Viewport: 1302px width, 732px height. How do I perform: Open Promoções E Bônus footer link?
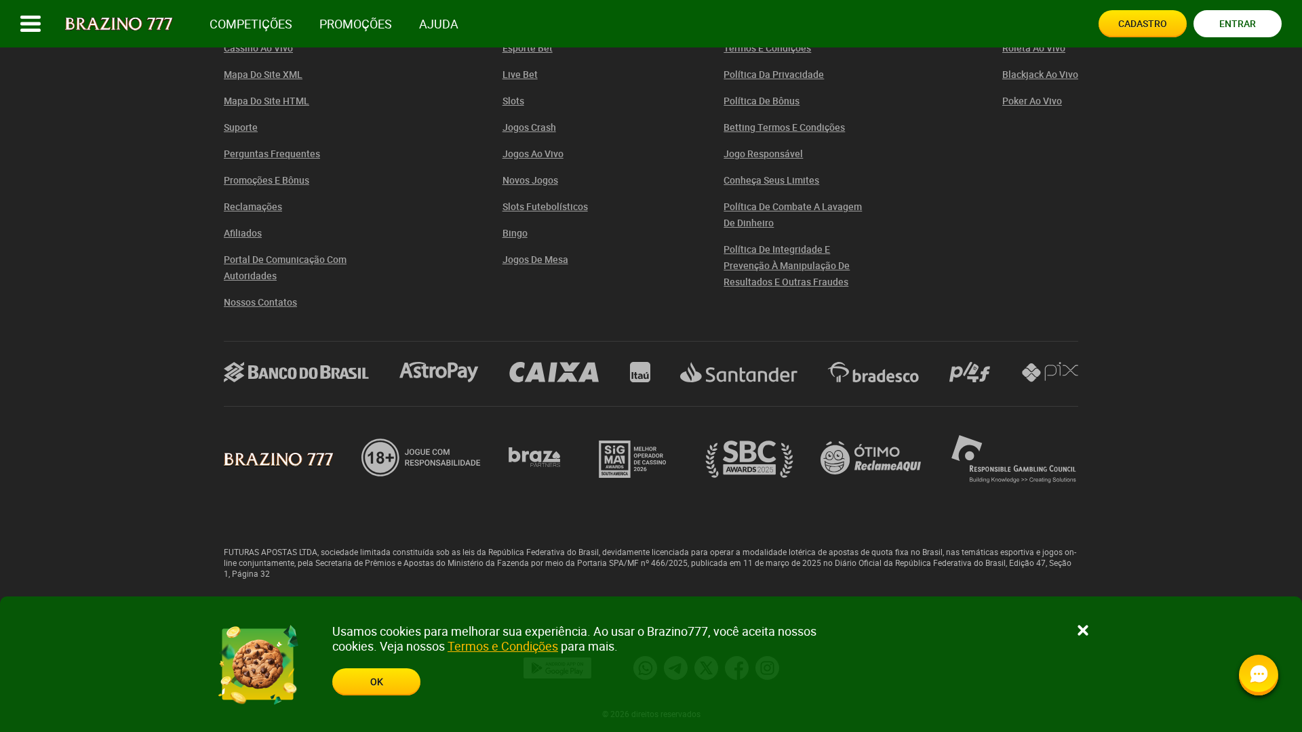267,180
